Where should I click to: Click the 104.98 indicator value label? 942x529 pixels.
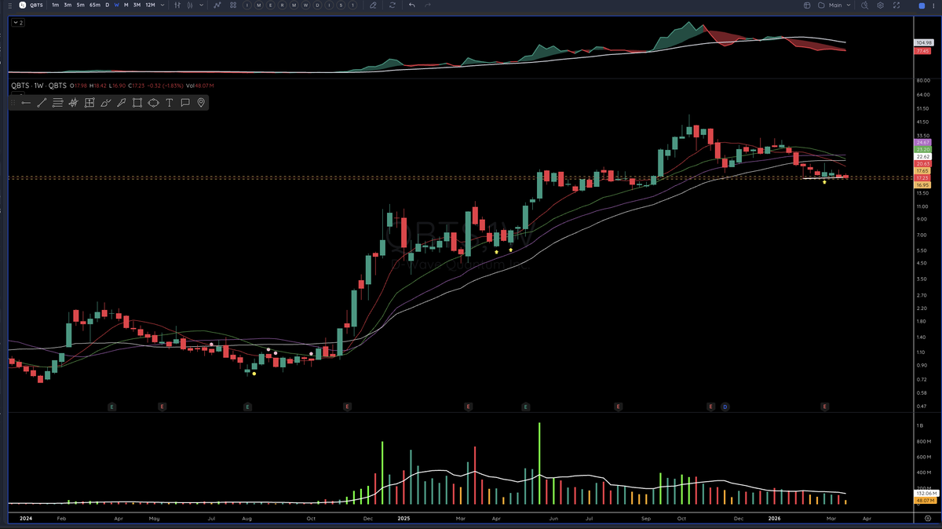pyautogui.click(x=923, y=42)
